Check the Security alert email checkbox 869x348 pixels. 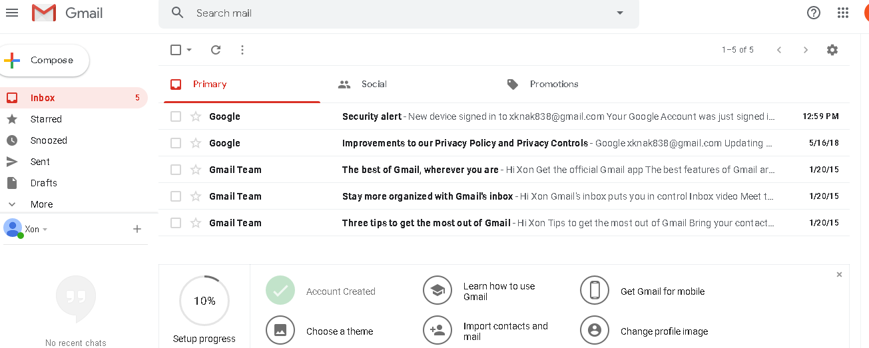coord(176,116)
